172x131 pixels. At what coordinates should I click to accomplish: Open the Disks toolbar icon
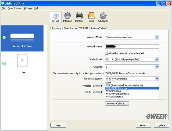click(x=91, y=17)
